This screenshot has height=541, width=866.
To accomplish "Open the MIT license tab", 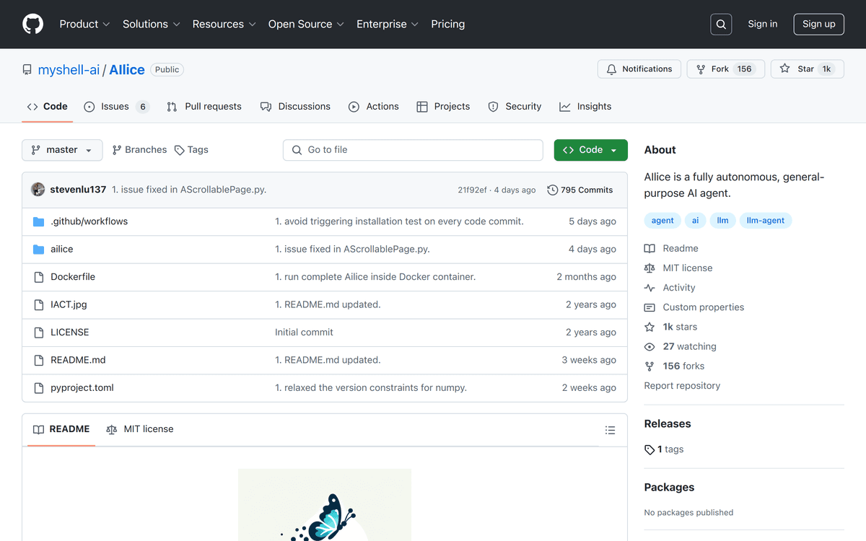I will pyautogui.click(x=140, y=429).
